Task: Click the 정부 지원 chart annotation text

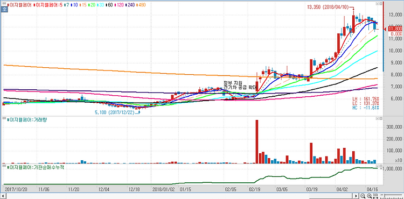Action: tap(233, 83)
